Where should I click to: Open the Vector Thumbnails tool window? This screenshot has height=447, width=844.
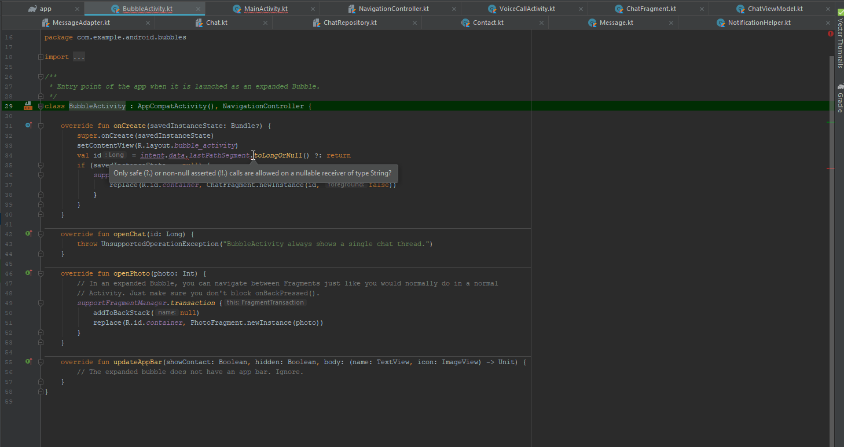(840, 39)
